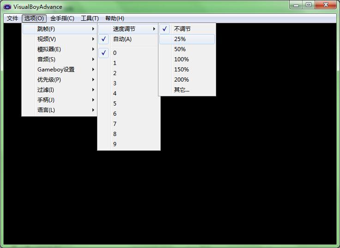The image size is (340, 248).
Task: Choose 不调节 speed option
Action: tap(187, 29)
